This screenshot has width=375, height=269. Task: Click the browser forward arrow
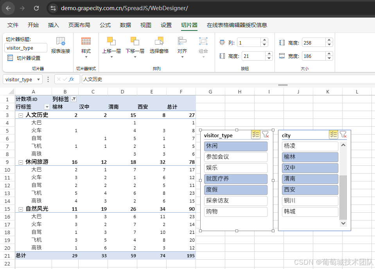click(x=22, y=8)
